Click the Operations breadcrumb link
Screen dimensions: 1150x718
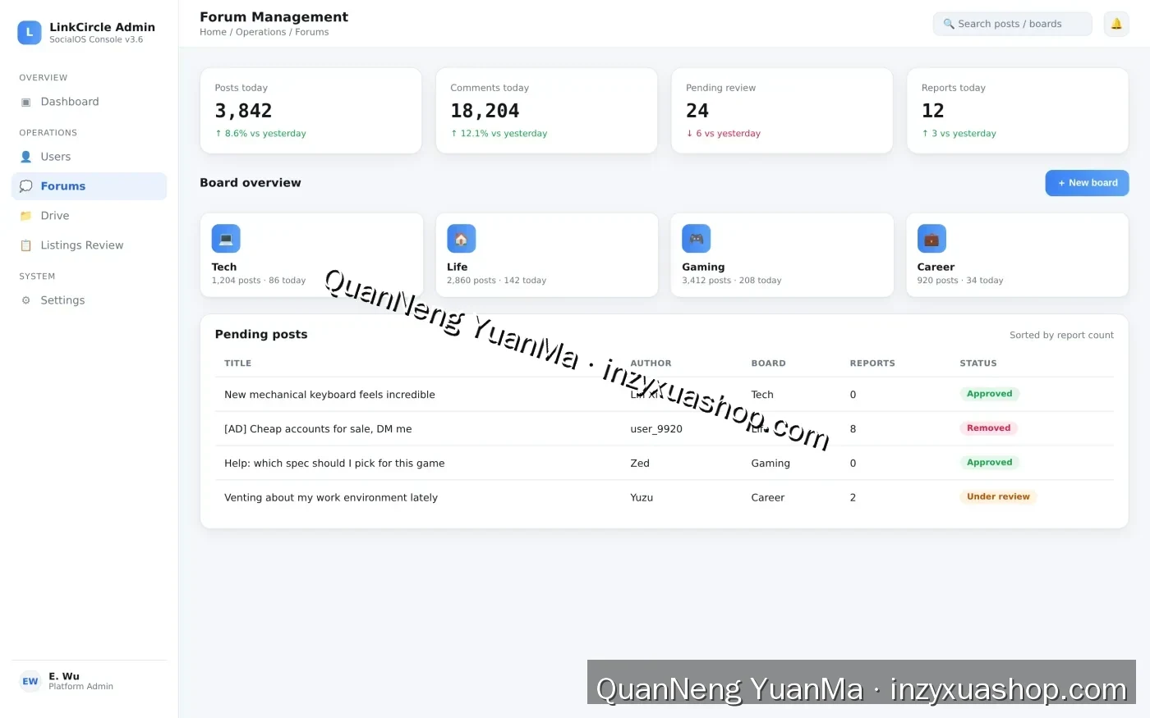[261, 32]
